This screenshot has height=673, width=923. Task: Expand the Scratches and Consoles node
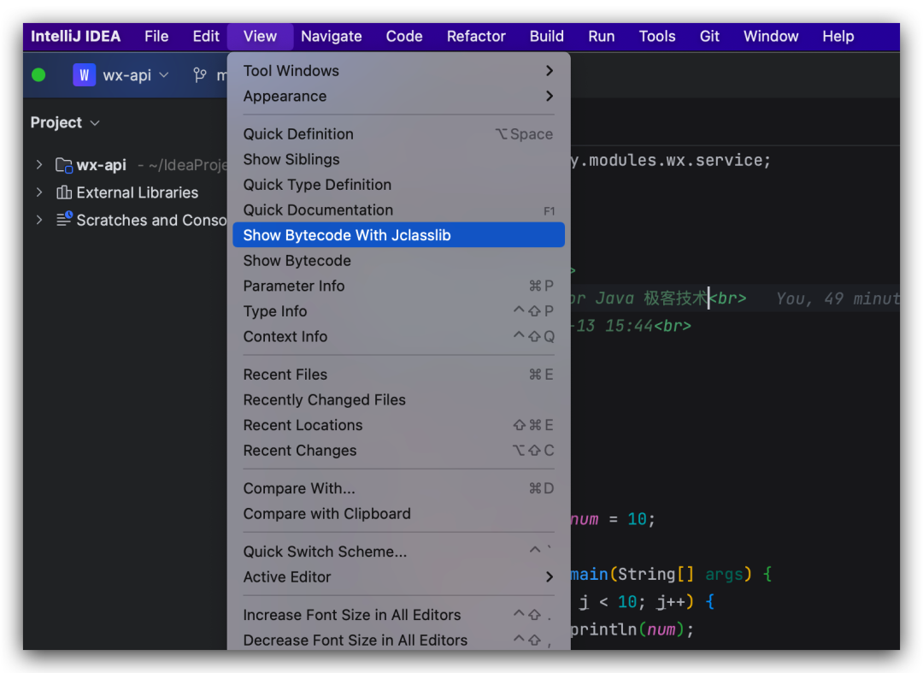[38, 220]
